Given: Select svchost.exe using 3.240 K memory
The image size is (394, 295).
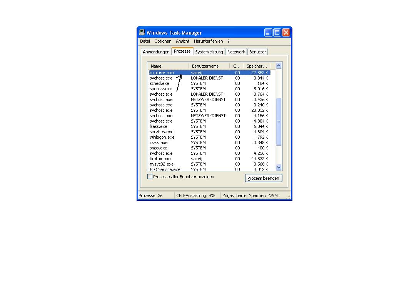Looking at the screenshot, I should 210,105.
